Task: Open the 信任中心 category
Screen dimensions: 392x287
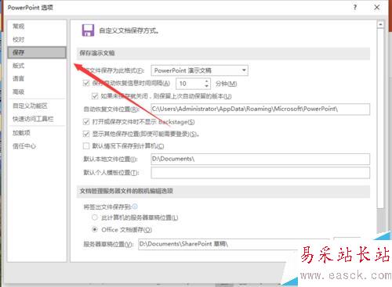Action: click(x=24, y=145)
